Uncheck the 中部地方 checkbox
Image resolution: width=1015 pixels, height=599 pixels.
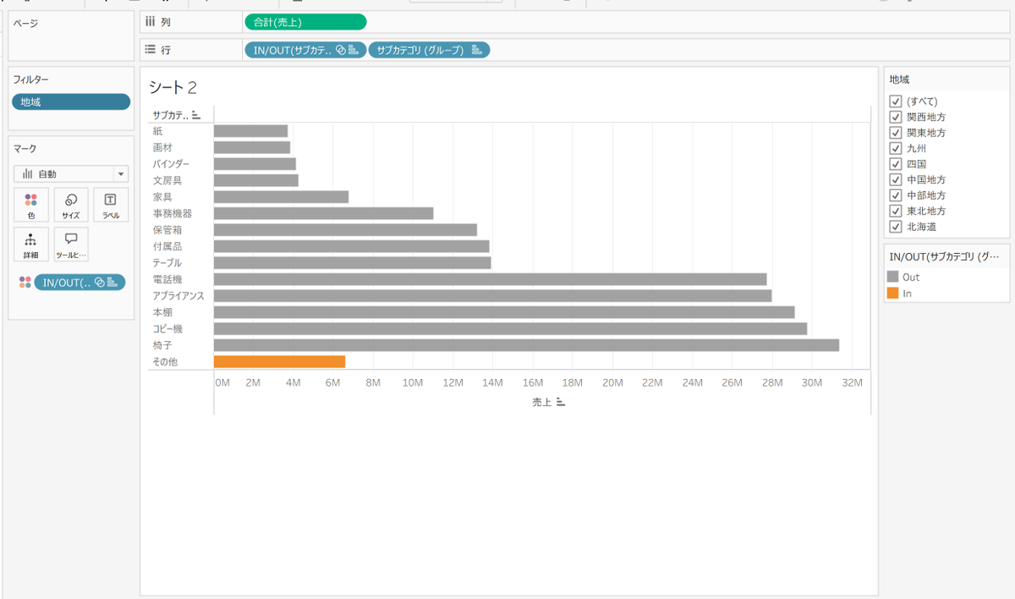[896, 195]
